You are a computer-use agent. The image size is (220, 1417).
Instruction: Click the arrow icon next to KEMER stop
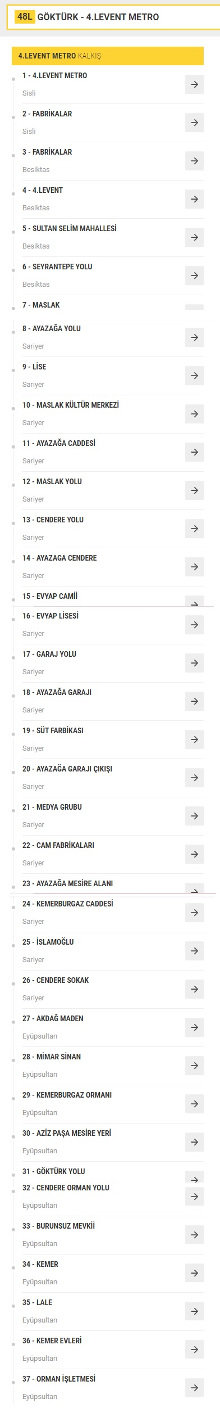(x=194, y=1273)
